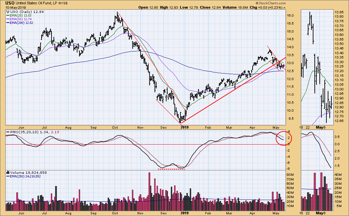This screenshot has width=349, height=216.
Task: Click the High 12.93 value in header
Action: point(169,7)
